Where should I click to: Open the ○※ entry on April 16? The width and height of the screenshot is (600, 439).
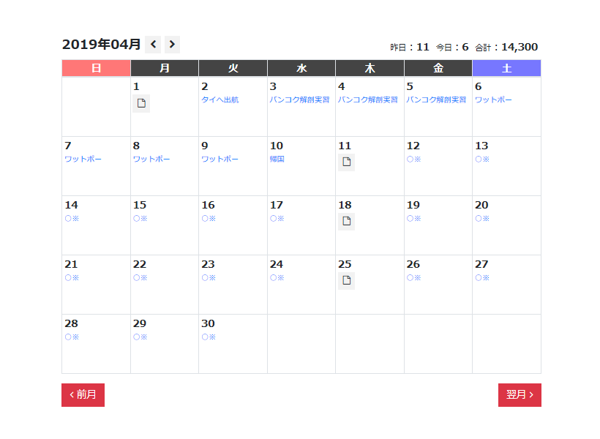click(209, 219)
